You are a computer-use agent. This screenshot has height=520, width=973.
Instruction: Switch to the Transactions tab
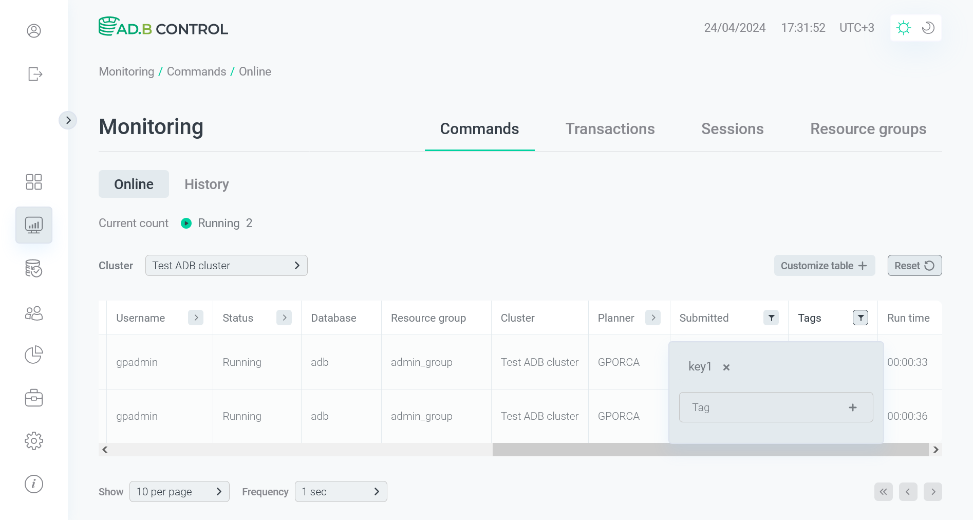(610, 129)
